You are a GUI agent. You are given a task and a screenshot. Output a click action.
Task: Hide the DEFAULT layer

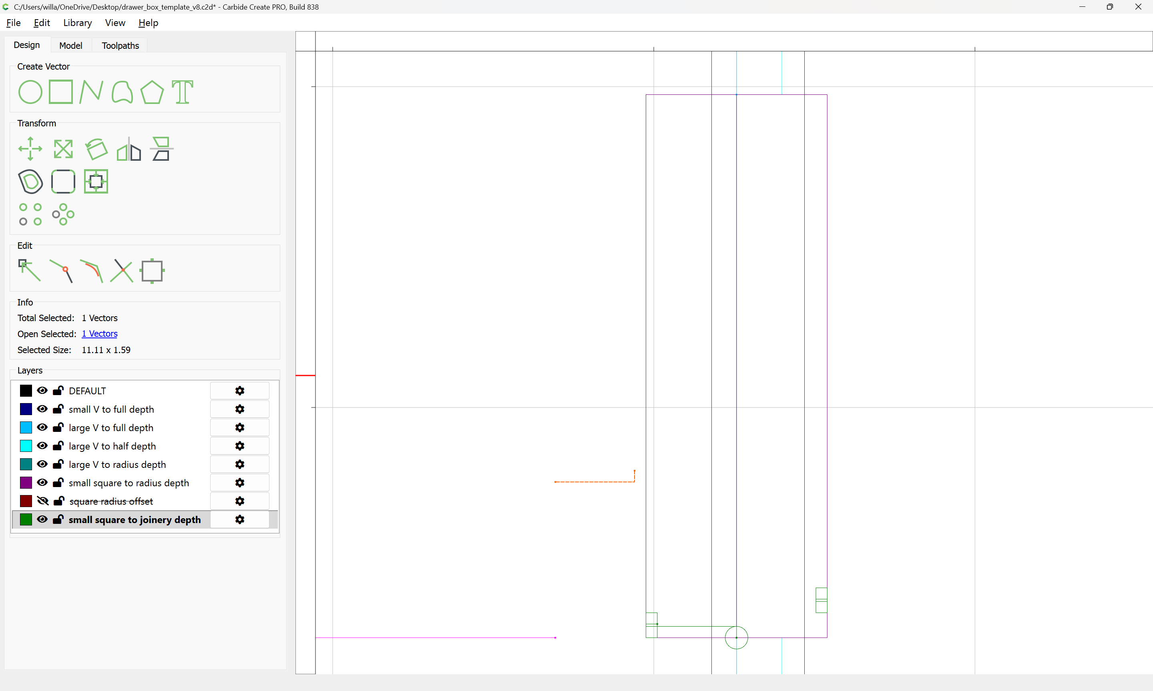pos(42,391)
